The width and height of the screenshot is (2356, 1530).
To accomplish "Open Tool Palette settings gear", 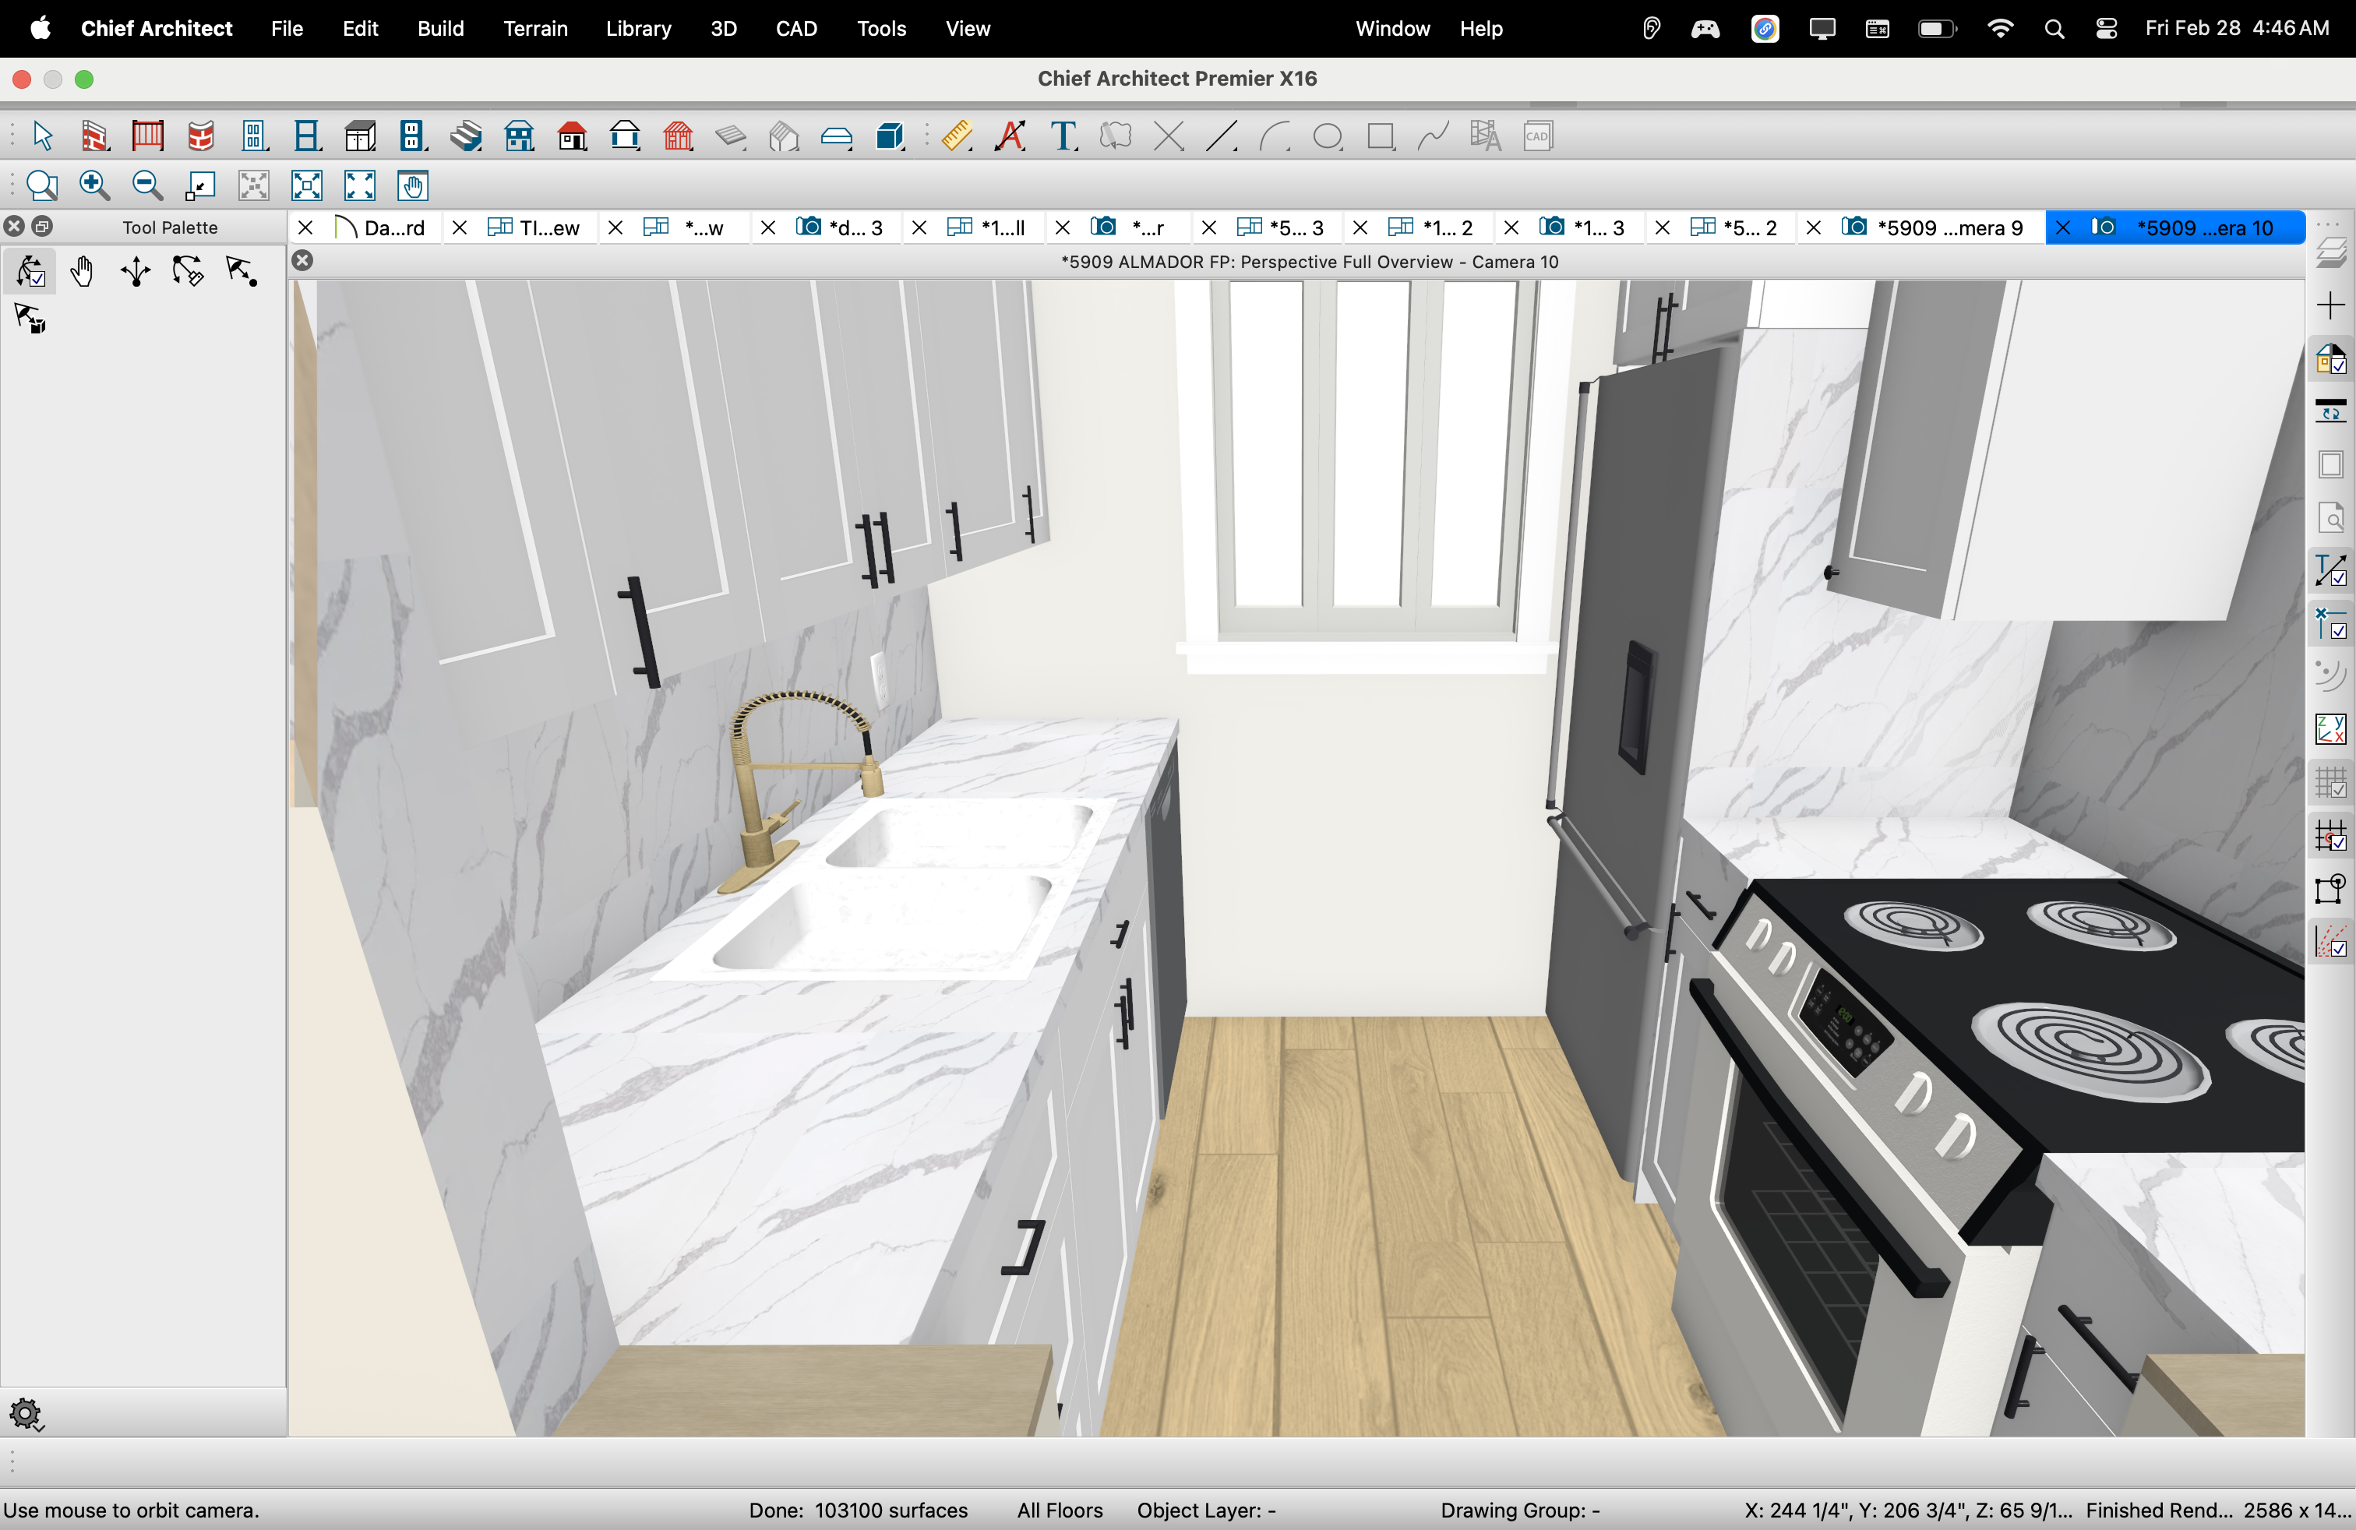I will point(26,1413).
